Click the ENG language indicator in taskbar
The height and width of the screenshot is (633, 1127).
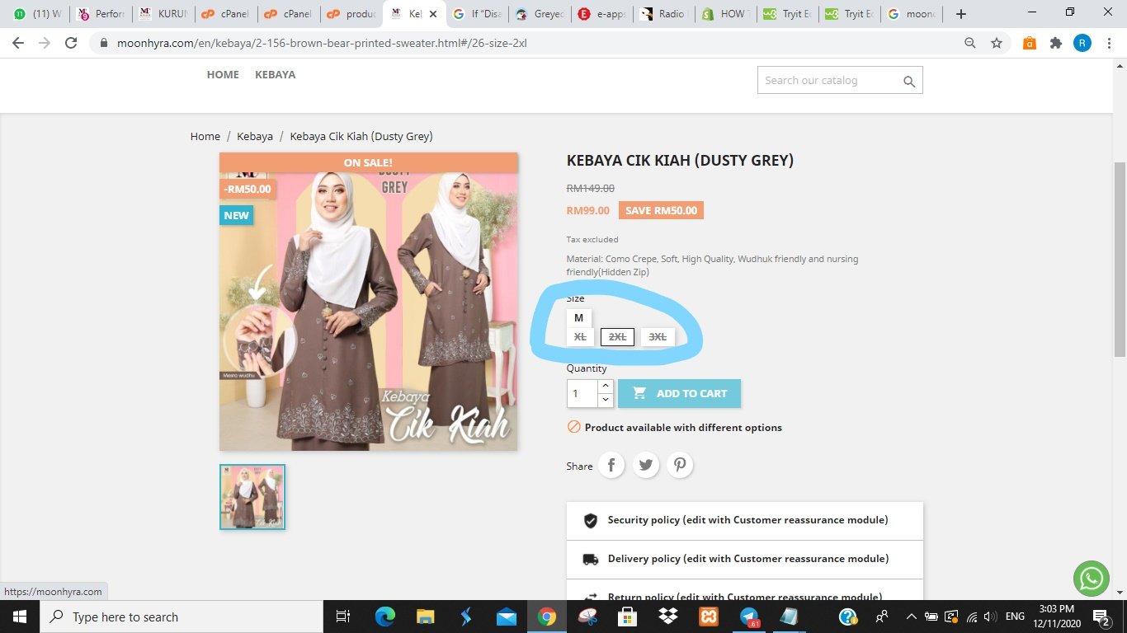[1015, 617]
